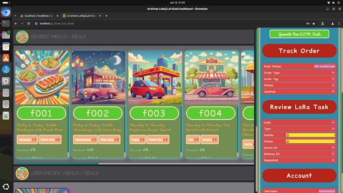The image size is (343, 193).
Task: Switch to the localhost phpMyAdmin tab
Action: 39,15
